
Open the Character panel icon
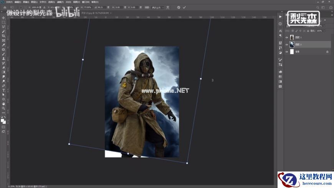pyautogui.click(x=280, y=31)
